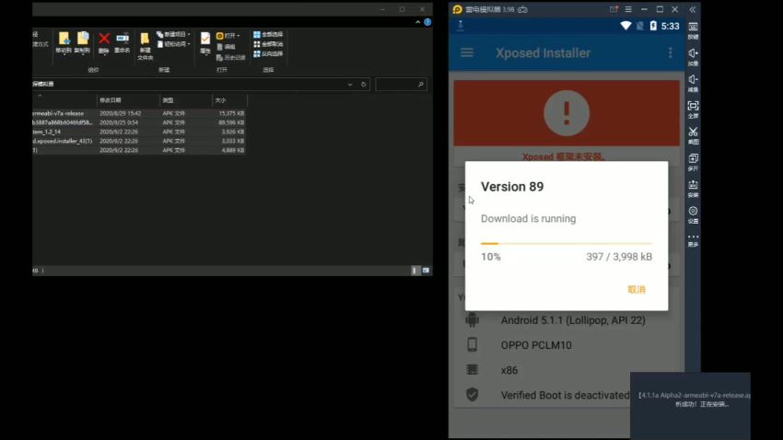Collapse the Explorer ribbon with chevron
The width and height of the screenshot is (783, 440).
tap(417, 22)
